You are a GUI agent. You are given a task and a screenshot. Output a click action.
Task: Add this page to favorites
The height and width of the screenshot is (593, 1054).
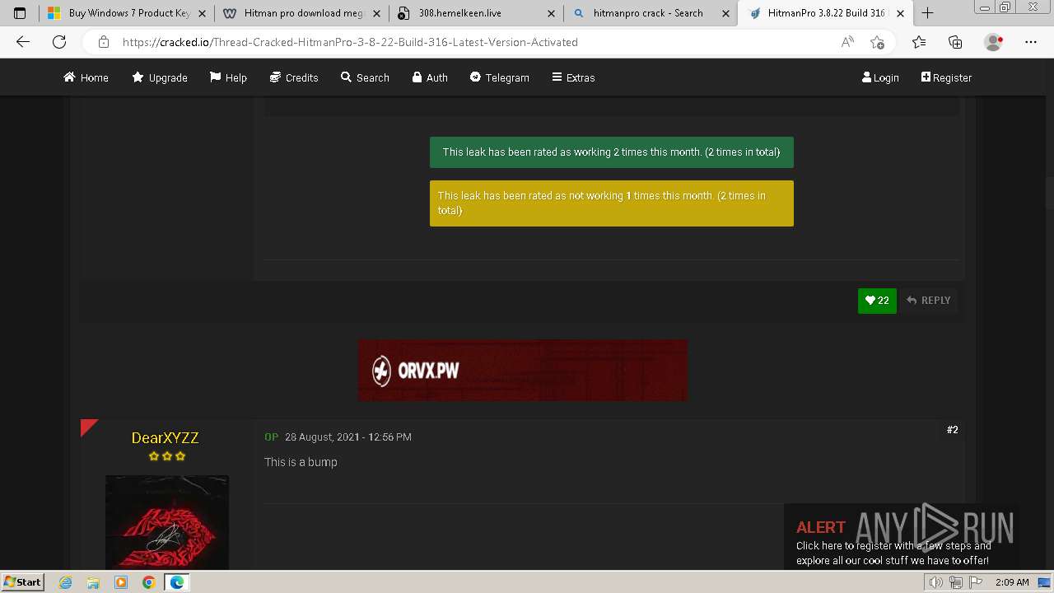pyautogui.click(x=877, y=42)
